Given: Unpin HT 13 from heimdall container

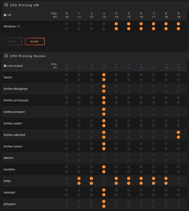Looking at the screenshot, I should click(104, 195).
